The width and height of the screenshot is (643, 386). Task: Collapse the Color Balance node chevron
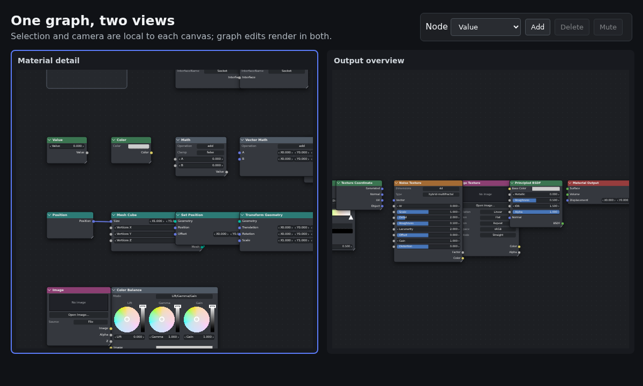[114, 290]
